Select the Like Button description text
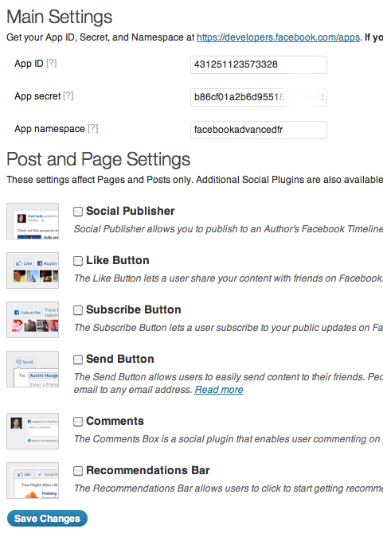383x537 pixels. [x=229, y=278]
